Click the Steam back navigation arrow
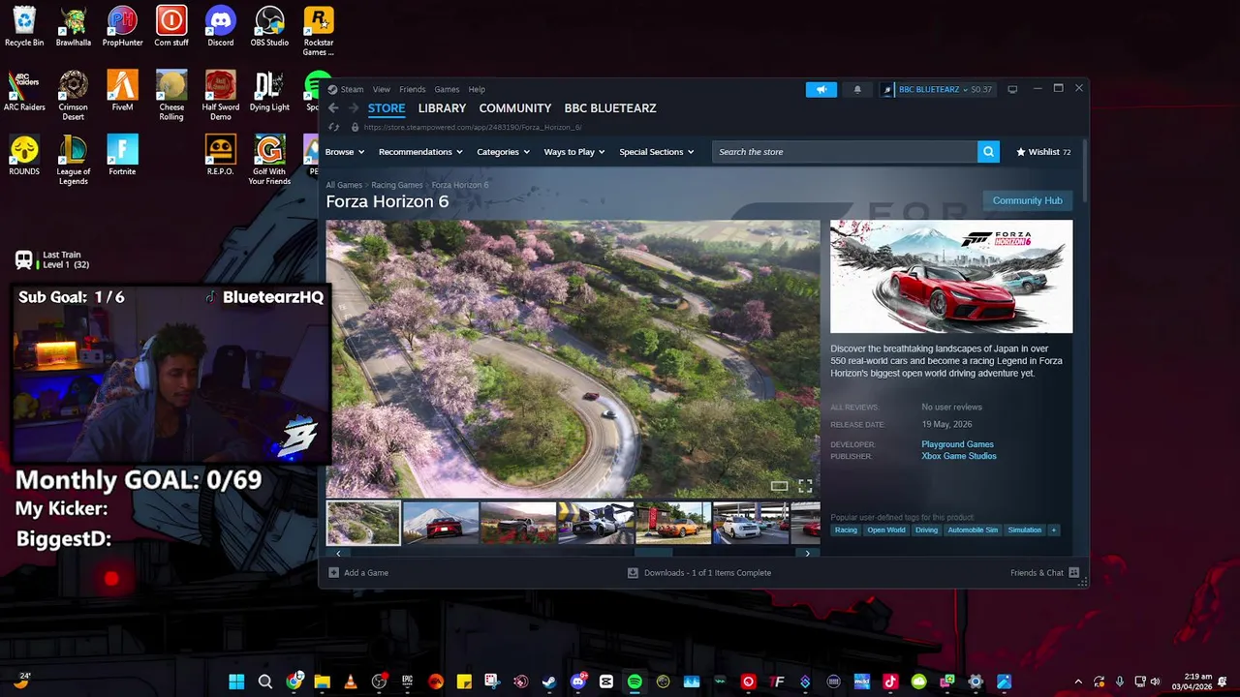 click(x=333, y=108)
